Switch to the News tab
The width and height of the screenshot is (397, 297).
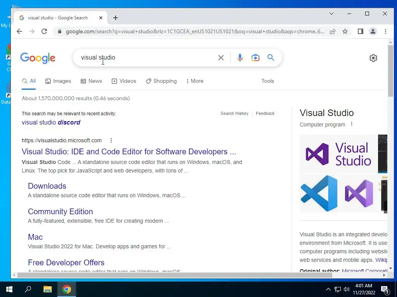point(91,81)
